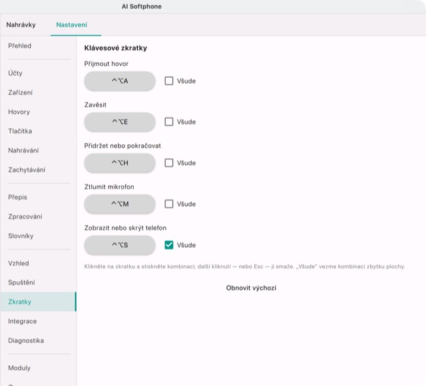Viewport: 426px width, 386px height.
Task: Click the AI Softphone window title
Action: pos(142,7)
